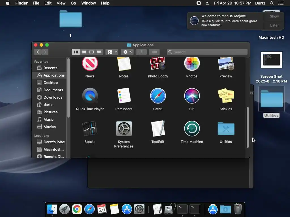This screenshot has height=217, width=290.
Task: Select the Siri app icon
Action: coord(192,96)
